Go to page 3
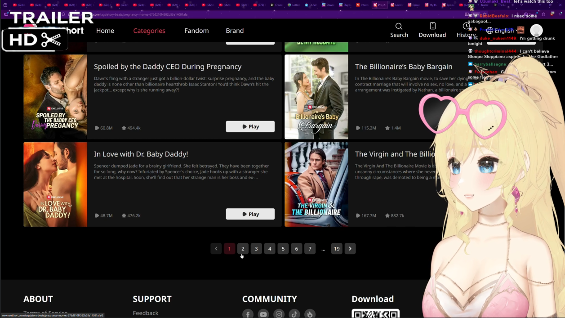Image resolution: width=565 pixels, height=318 pixels. tap(256, 249)
